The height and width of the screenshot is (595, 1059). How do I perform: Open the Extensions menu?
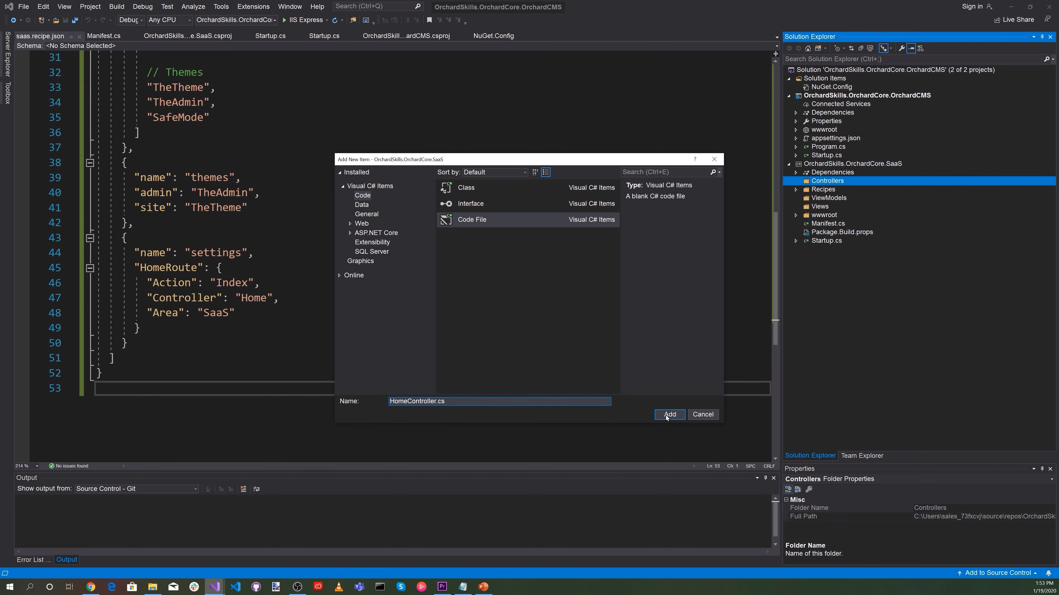(x=253, y=7)
